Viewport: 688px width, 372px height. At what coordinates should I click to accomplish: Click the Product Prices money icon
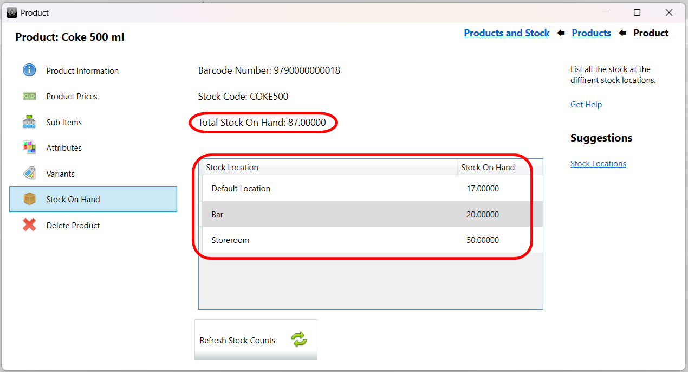coord(29,96)
